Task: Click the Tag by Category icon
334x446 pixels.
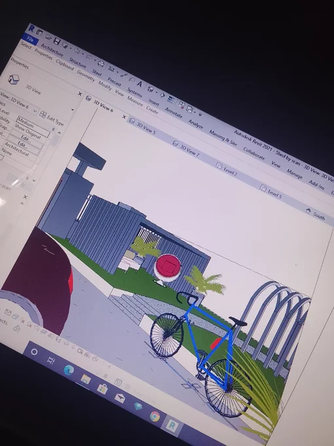Action: (x=132, y=79)
